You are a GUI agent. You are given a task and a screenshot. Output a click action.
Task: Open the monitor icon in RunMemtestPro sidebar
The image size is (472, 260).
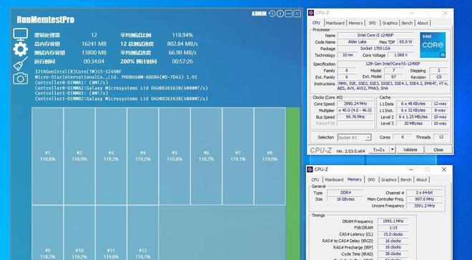(x=21, y=34)
